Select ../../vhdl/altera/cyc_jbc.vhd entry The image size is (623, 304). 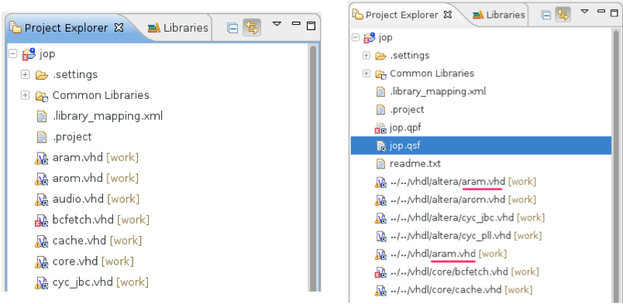coord(467,217)
